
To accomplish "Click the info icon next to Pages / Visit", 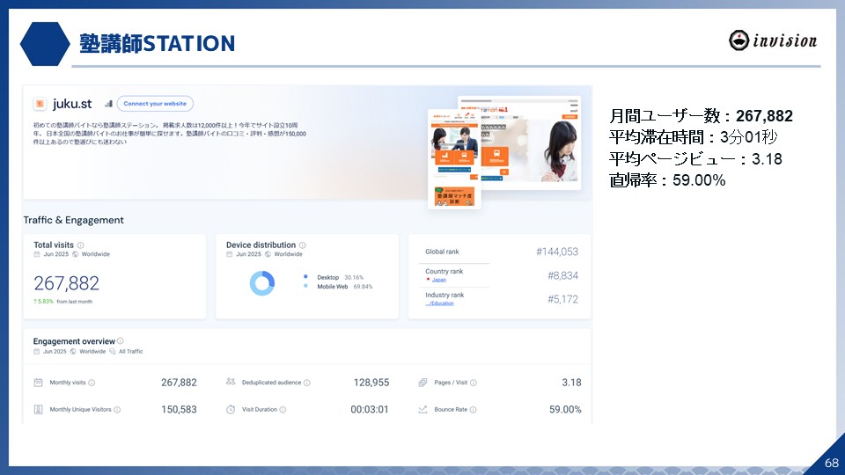I will coord(474,383).
